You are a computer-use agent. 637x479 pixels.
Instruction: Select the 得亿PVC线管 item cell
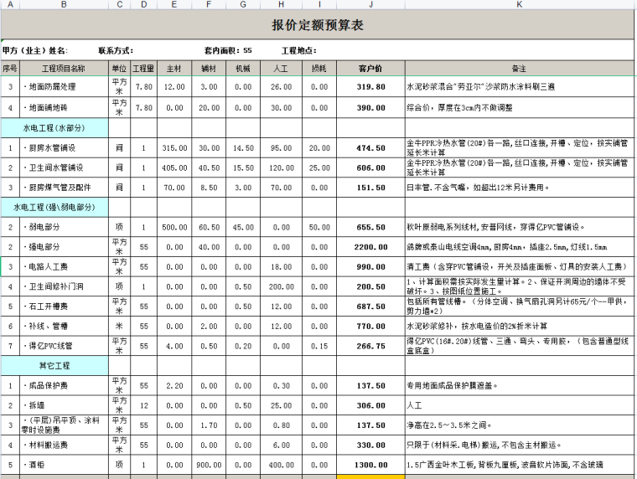click(x=65, y=346)
